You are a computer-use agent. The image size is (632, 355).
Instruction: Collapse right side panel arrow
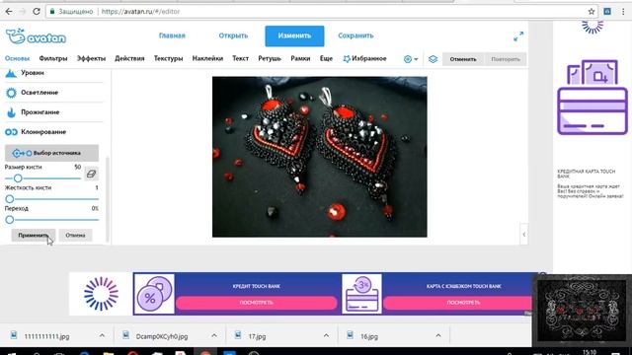point(524,235)
